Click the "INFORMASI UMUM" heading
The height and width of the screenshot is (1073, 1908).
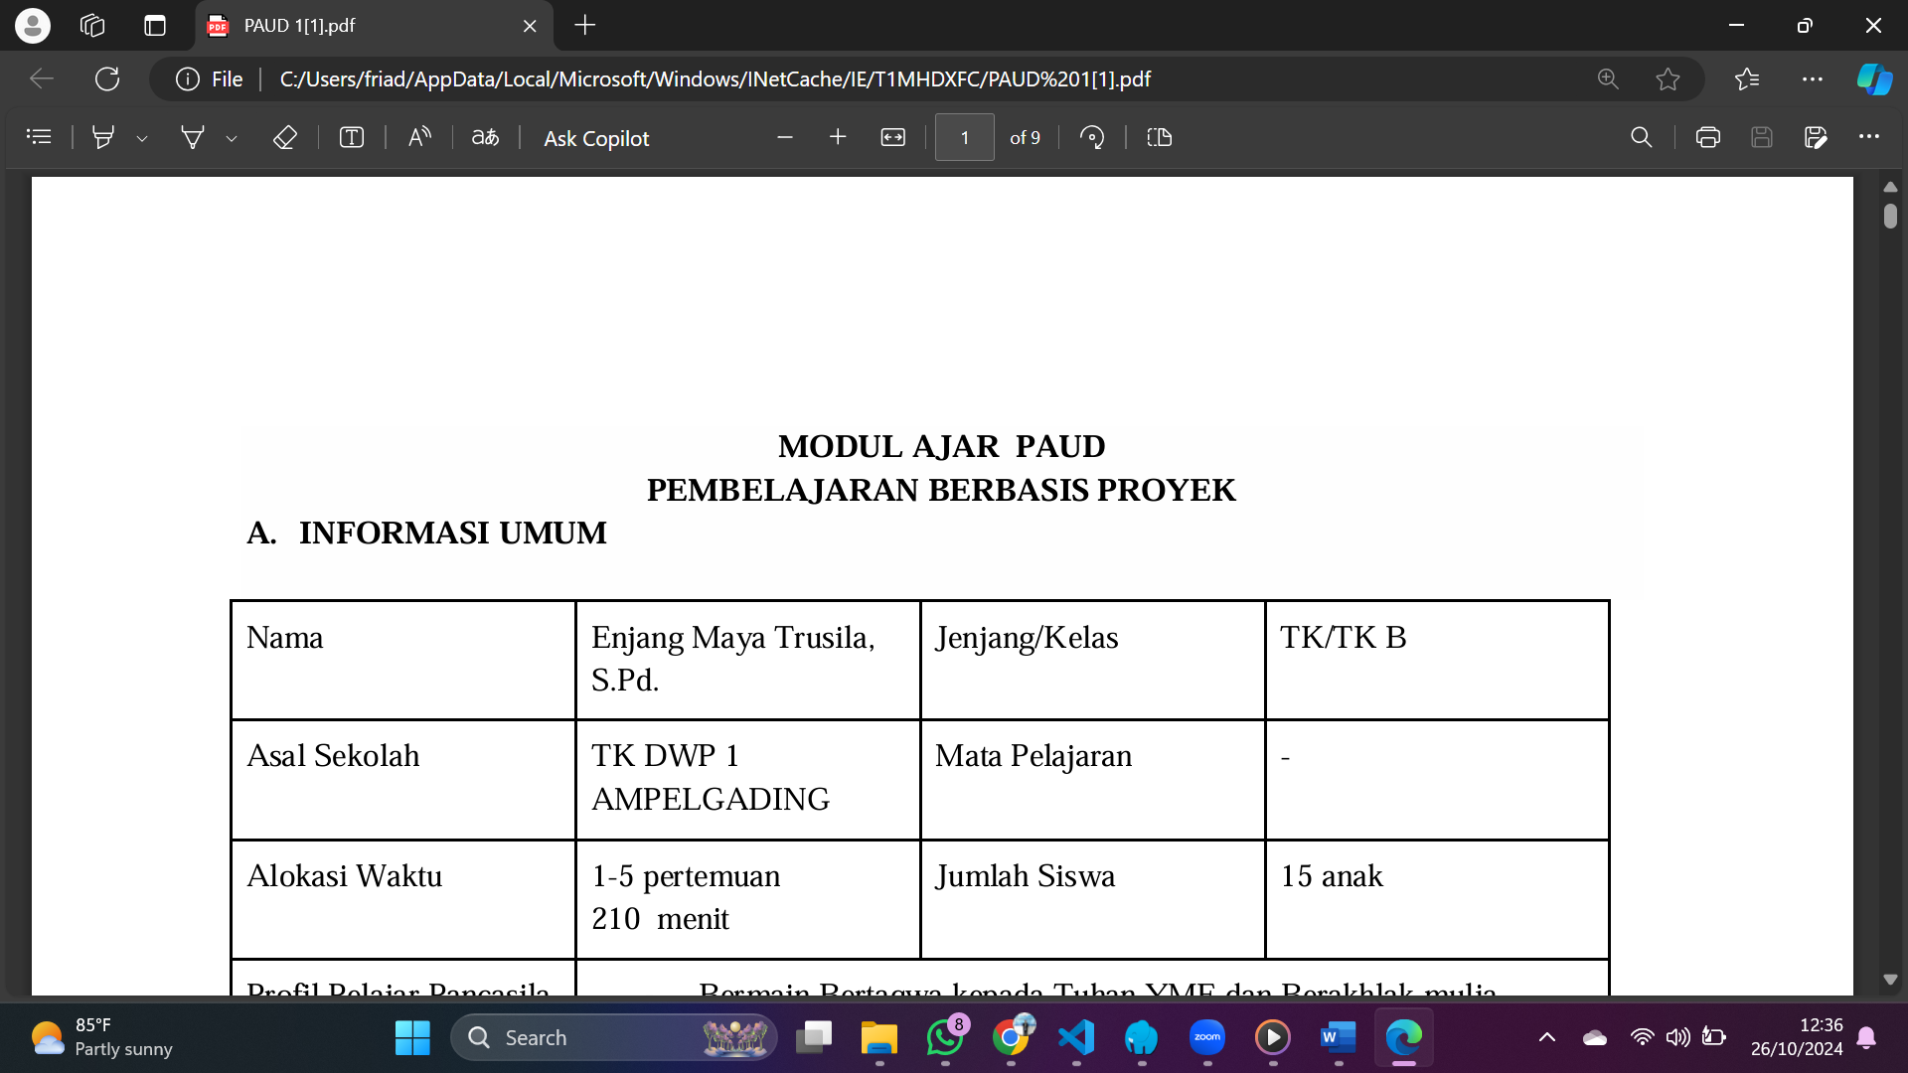(452, 533)
